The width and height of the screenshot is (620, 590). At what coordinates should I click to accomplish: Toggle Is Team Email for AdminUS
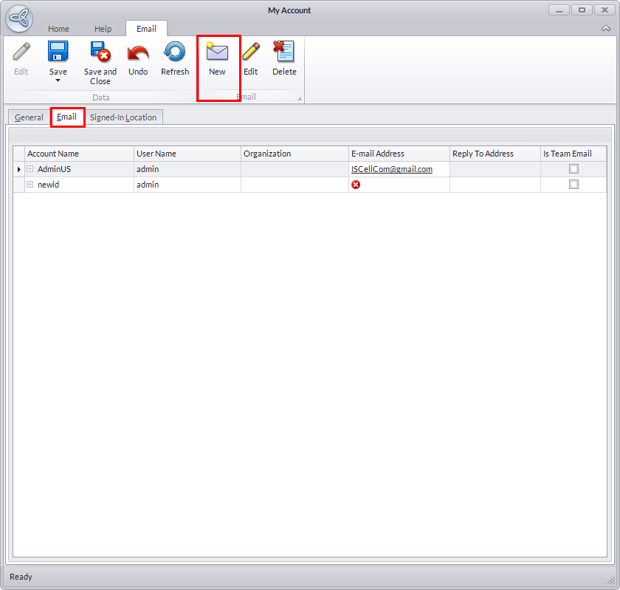click(x=573, y=169)
